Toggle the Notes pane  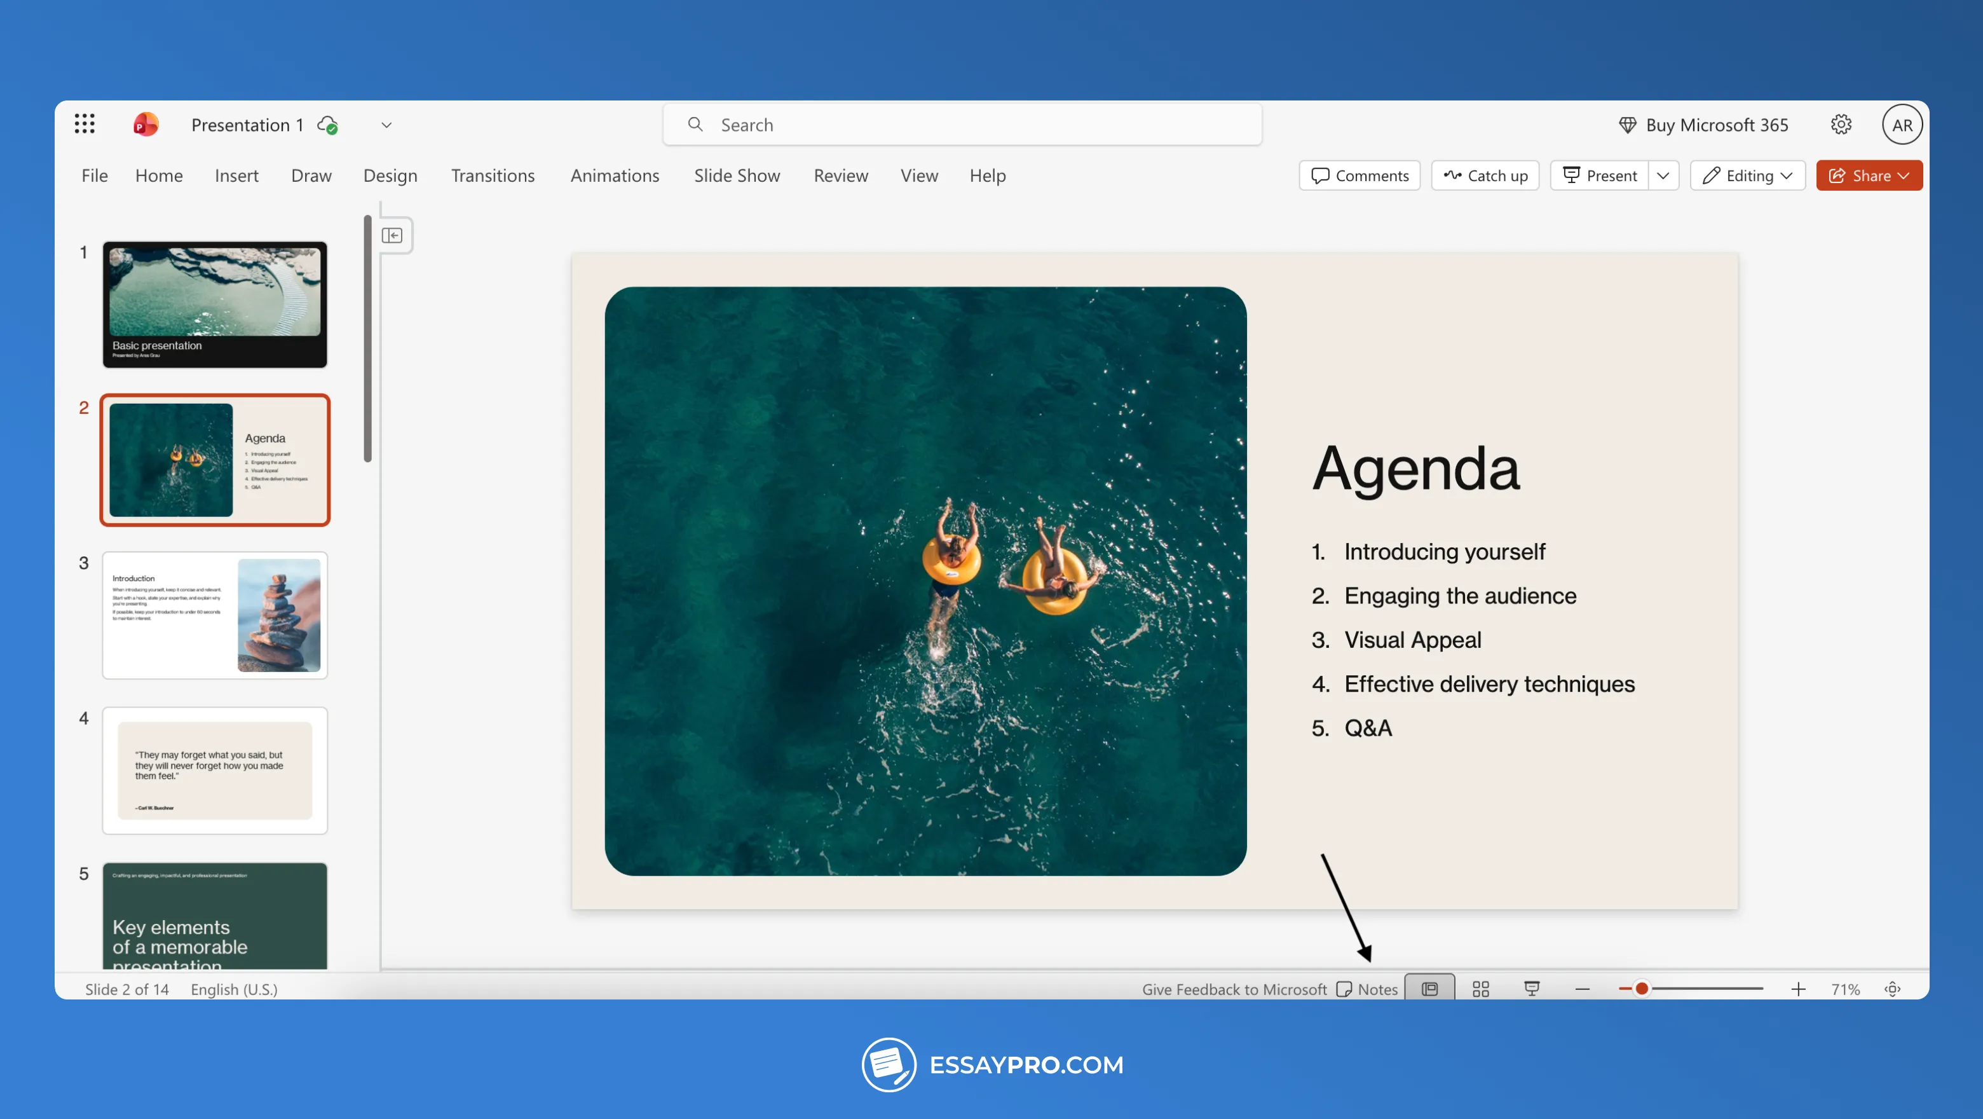tap(1368, 988)
